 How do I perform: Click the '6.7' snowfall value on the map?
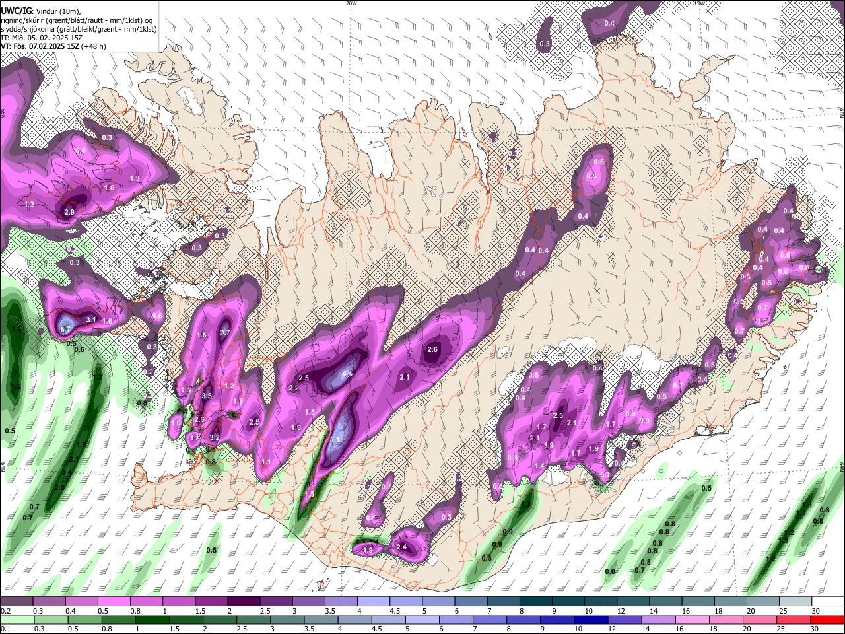coord(65,329)
